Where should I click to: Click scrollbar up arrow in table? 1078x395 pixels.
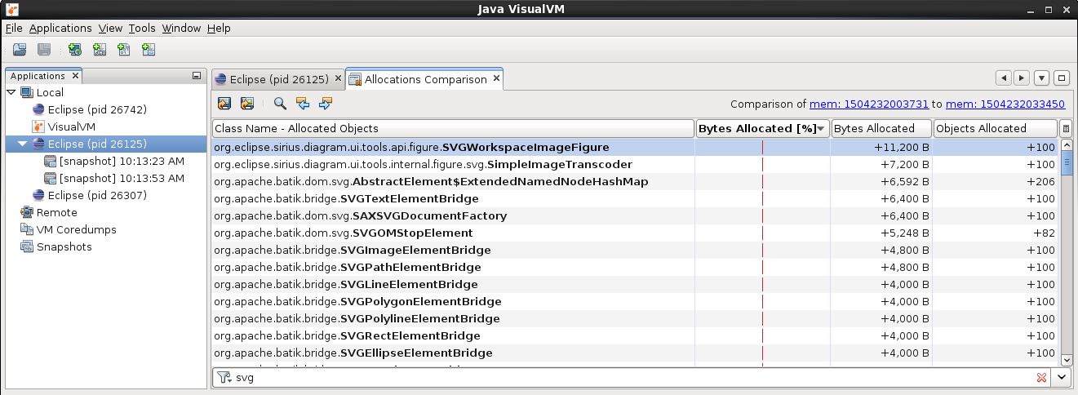1066,146
